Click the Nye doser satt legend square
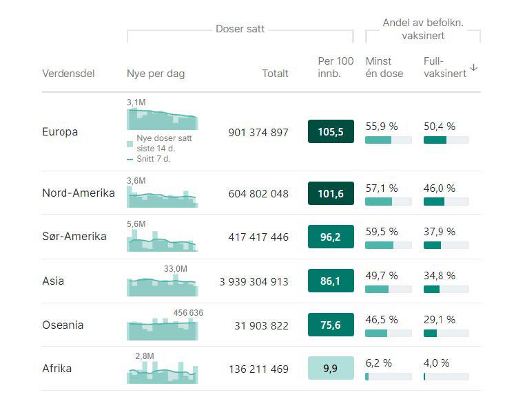This screenshot has height=412, width=505. [x=130, y=144]
